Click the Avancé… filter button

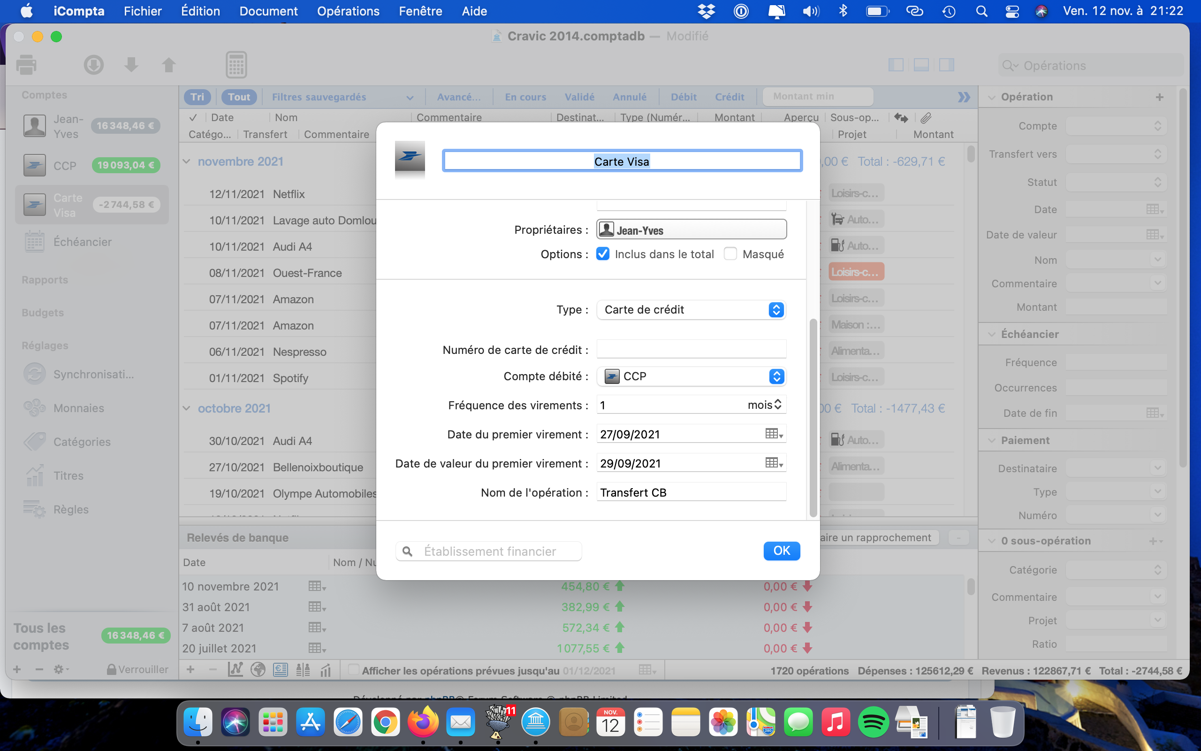(x=458, y=97)
